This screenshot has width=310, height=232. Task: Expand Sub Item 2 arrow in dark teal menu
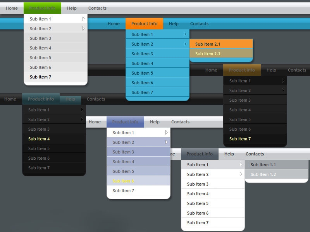tap(82, 119)
